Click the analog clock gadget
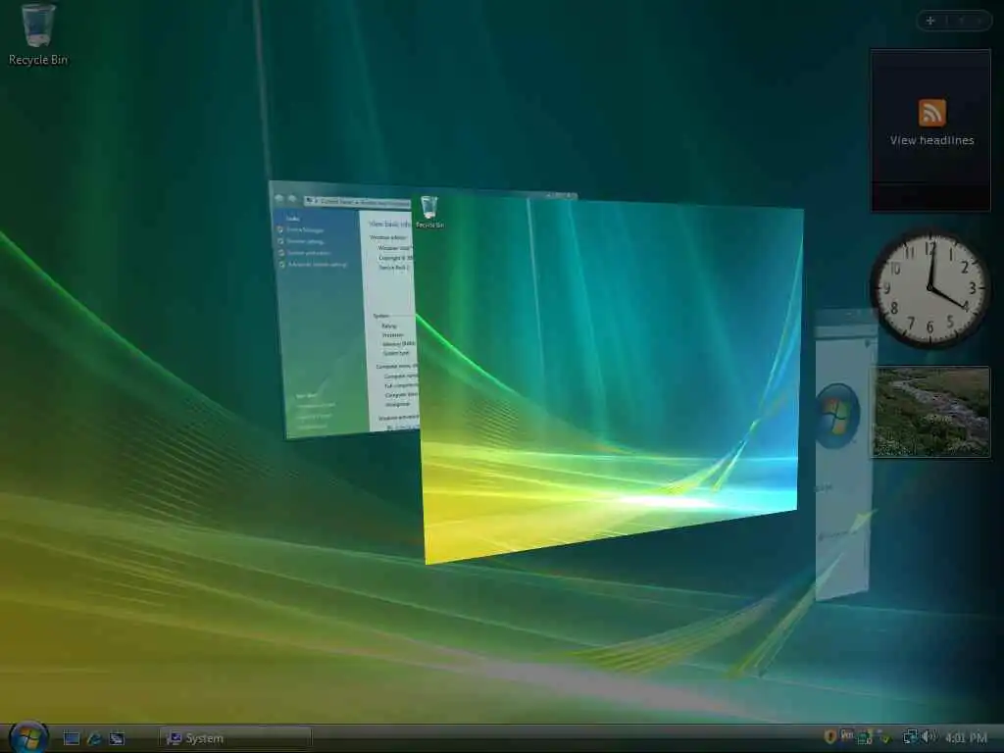 929,289
